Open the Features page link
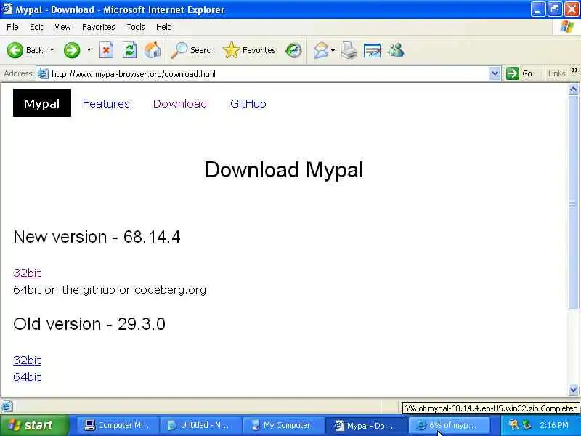The width and height of the screenshot is (581, 436). 106,103
